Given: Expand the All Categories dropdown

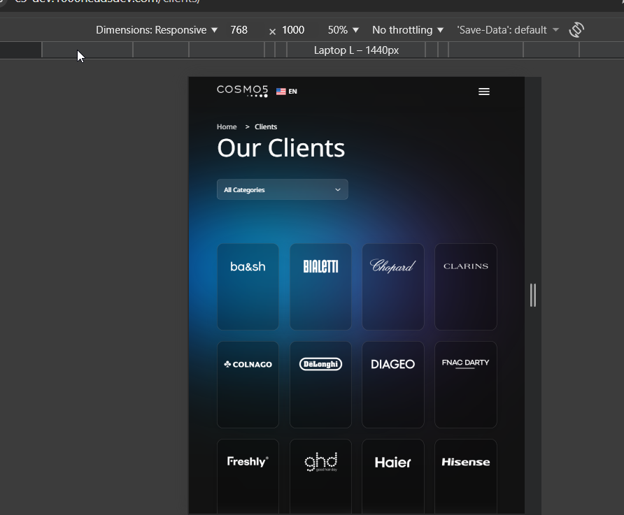Looking at the screenshot, I should tap(283, 189).
